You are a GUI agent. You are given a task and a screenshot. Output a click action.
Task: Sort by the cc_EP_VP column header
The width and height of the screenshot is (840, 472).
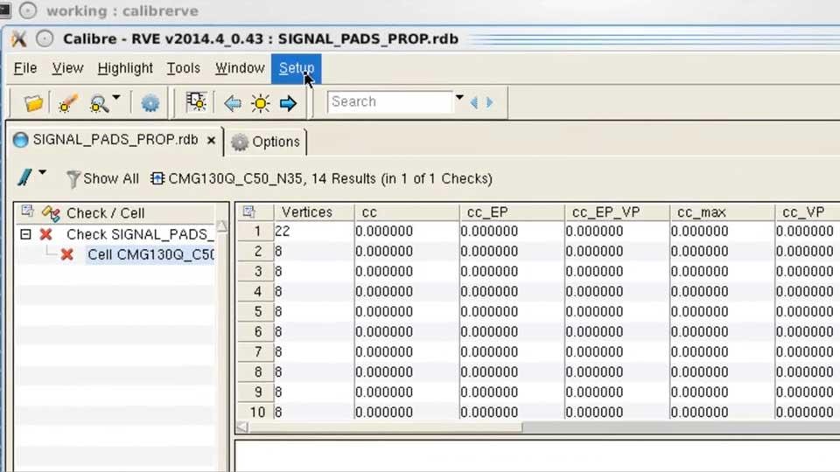click(x=617, y=212)
